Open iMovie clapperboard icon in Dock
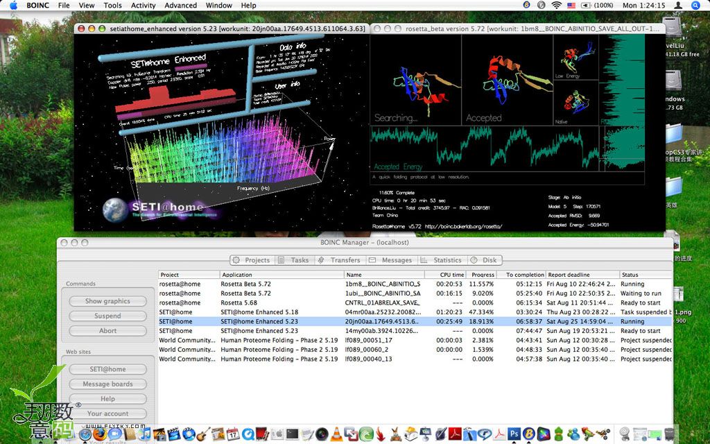The image size is (710, 444). point(173,434)
